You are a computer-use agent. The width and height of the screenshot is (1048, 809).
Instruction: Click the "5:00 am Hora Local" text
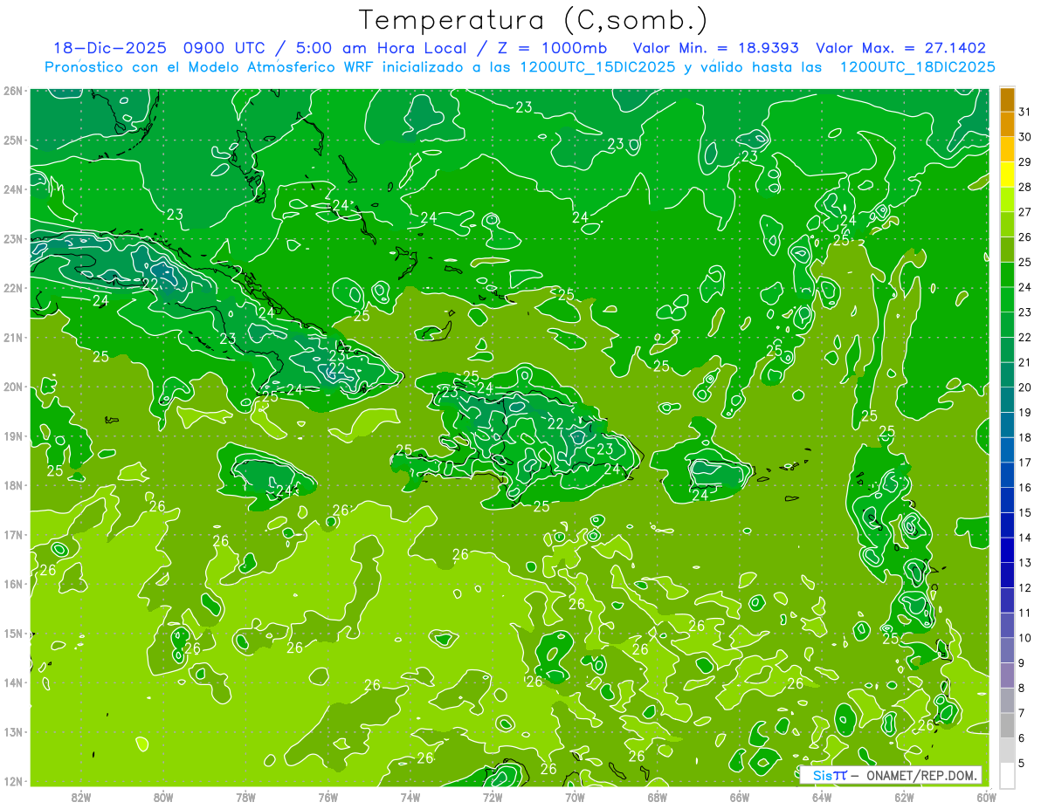pos(381,48)
